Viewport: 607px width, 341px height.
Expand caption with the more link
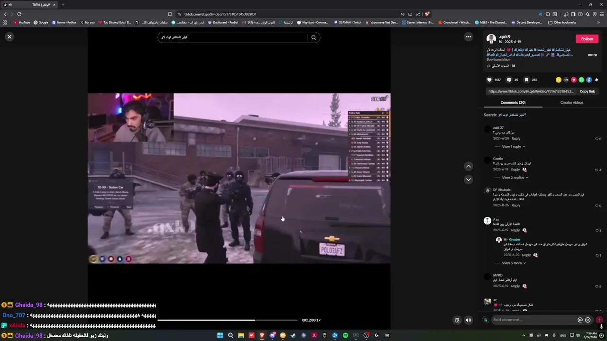[x=592, y=55]
